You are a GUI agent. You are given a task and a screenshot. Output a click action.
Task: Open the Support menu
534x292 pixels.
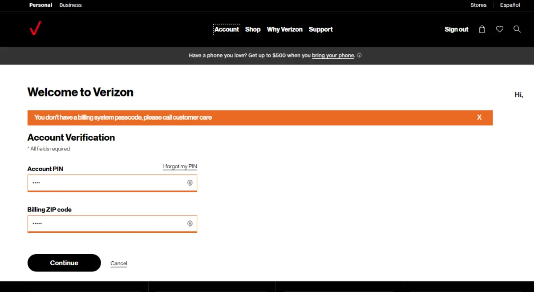(320, 29)
